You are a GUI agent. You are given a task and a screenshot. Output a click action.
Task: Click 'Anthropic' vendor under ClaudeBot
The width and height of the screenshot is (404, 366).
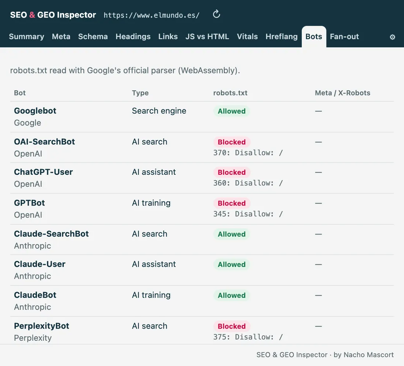32,307
